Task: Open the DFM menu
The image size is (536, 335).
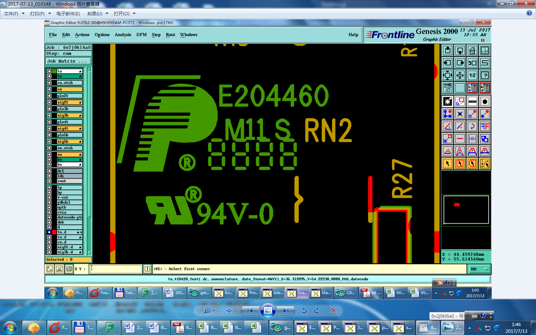Action: point(141,35)
